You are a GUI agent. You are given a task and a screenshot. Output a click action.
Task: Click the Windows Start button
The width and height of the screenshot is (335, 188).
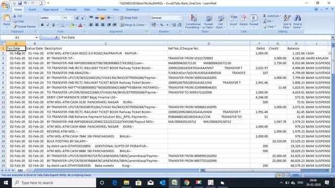[x=6, y=183]
